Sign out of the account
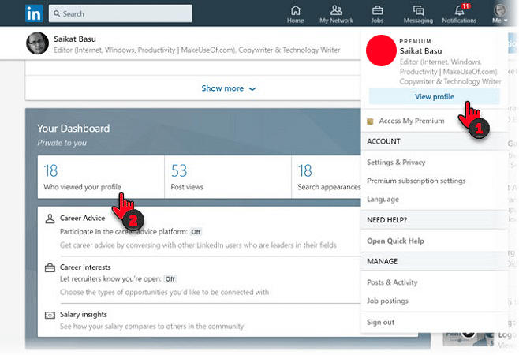Viewport: 519px width, 355px height. point(380,322)
